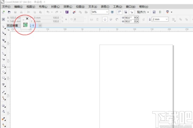
Task: Click the green icon in the floating popup
Action: coord(25,25)
